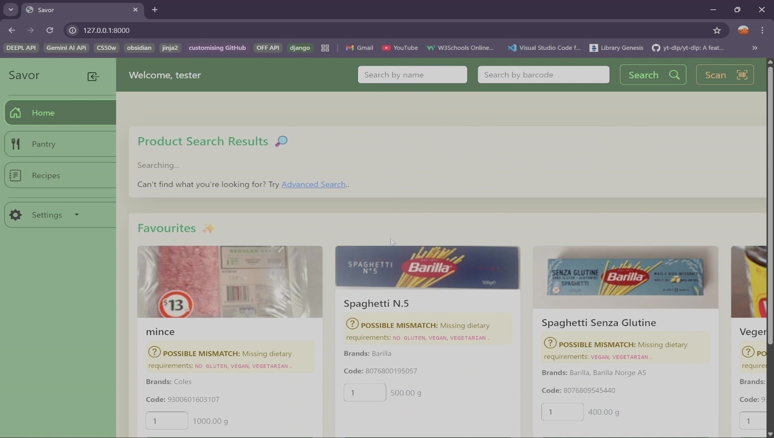774x438 pixels.
Task: Click mince mismatch question mark icon
Action: tap(154, 352)
